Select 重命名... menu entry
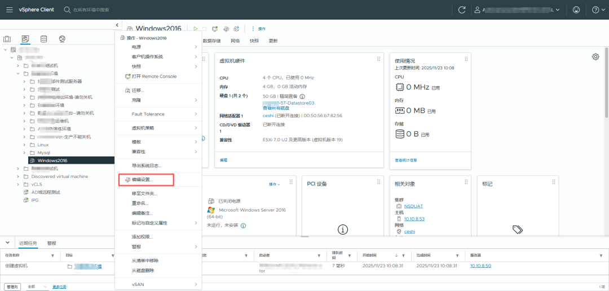Viewport: 609px width, 291px height. pos(158,203)
